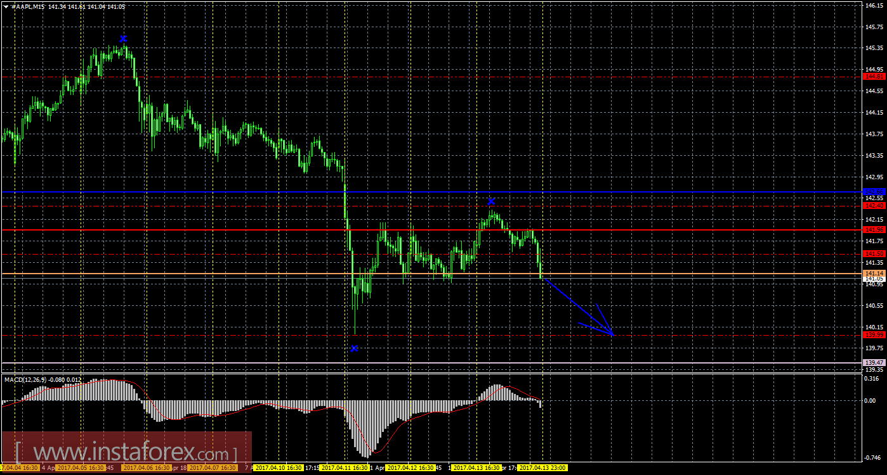Click the 2017.04.07 16:30 date label
This screenshot has width=887, height=475.
point(213,468)
